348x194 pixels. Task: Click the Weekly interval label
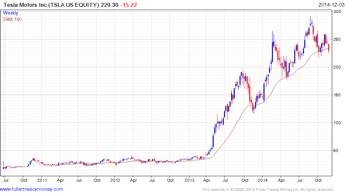tap(10, 13)
